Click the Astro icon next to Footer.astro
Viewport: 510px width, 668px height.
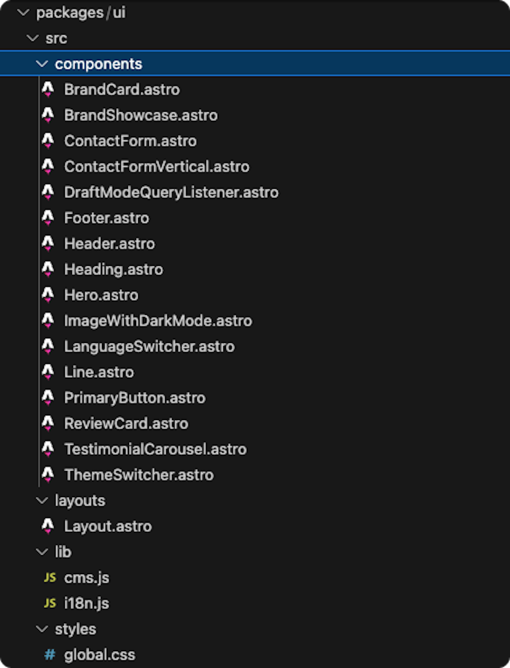coord(48,218)
